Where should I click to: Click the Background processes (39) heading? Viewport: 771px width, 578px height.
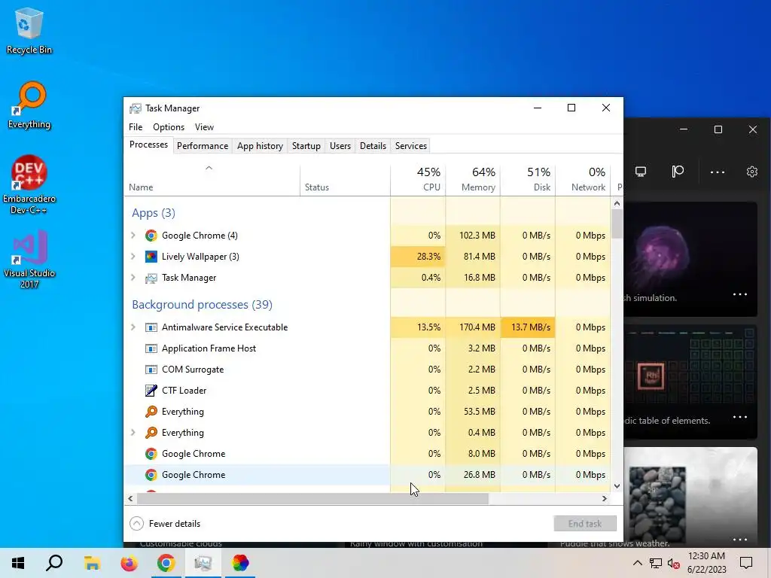[x=202, y=305]
